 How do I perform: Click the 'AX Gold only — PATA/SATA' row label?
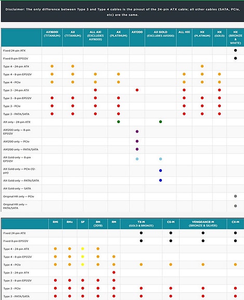pos(21,181)
